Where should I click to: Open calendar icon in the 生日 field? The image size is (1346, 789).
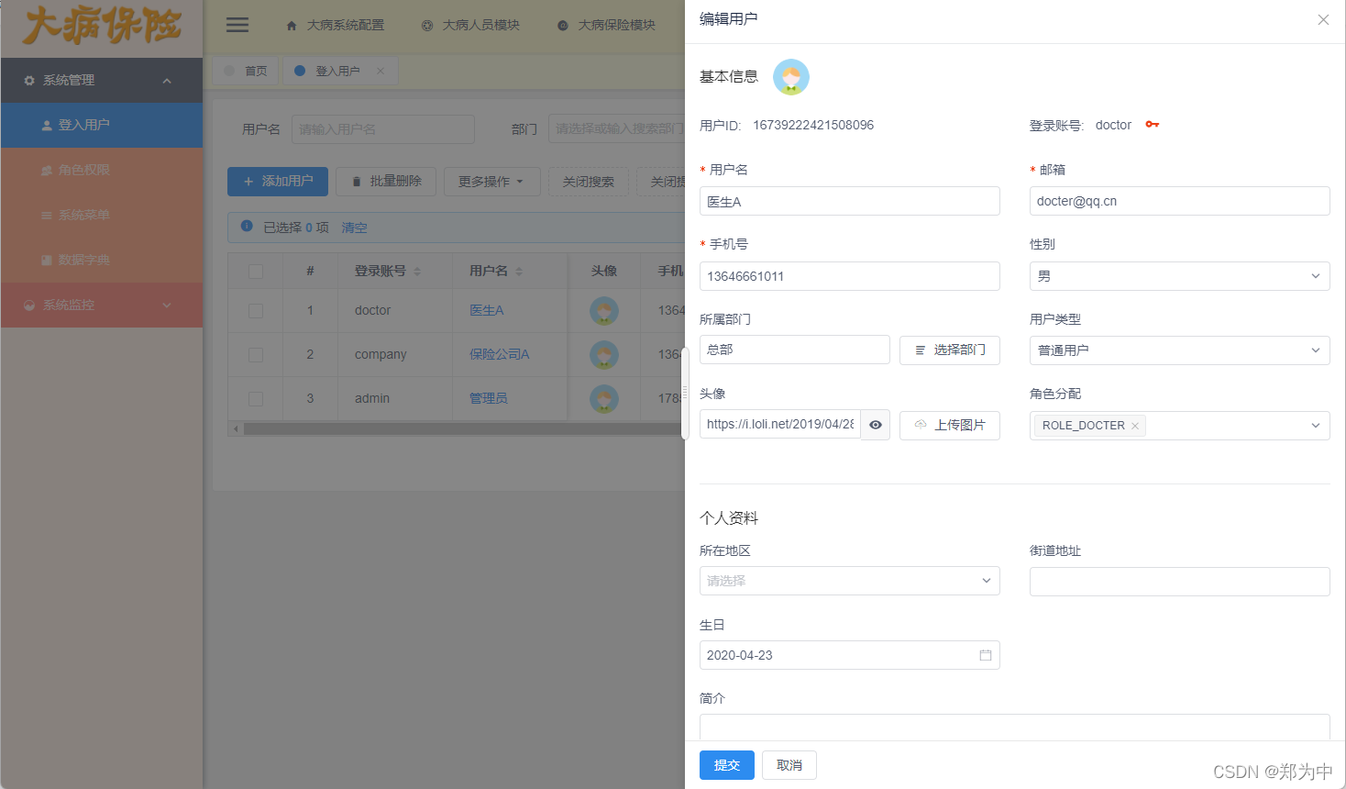point(986,654)
